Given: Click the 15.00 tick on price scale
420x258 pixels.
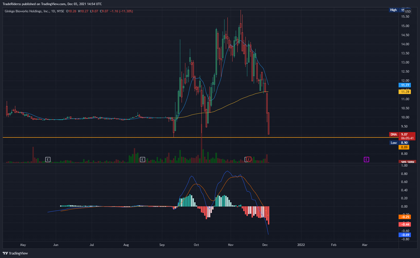Looking at the screenshot, I should 406,26.
